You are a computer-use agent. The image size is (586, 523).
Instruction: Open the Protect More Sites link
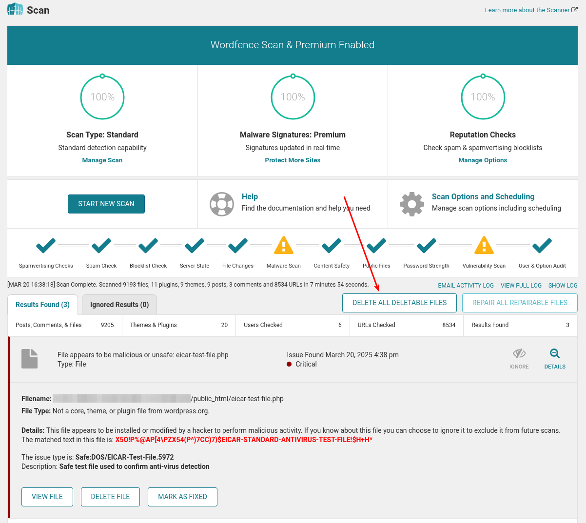pos(293,160)
